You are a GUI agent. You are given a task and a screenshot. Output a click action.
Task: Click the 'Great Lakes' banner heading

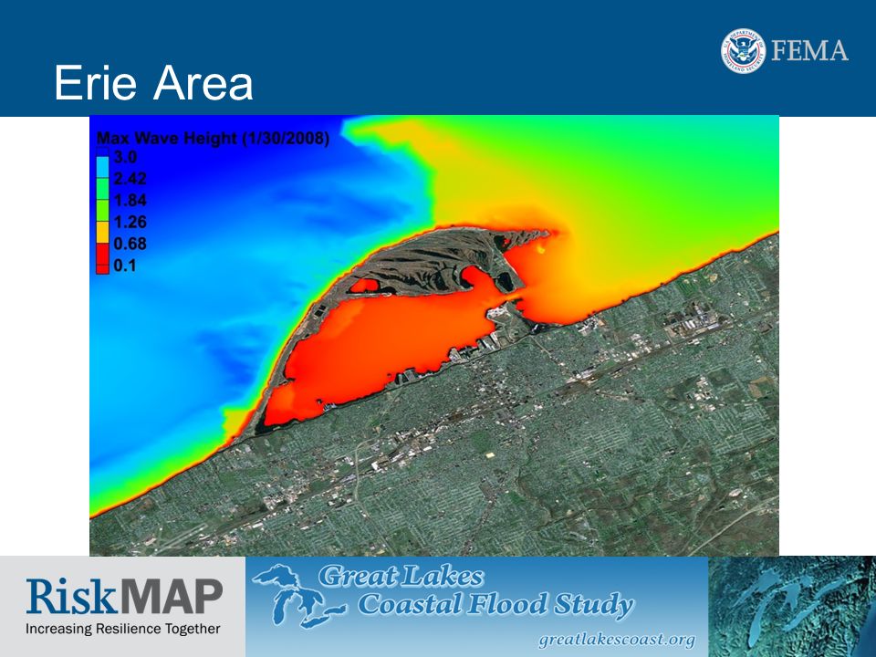pos(401,577)
